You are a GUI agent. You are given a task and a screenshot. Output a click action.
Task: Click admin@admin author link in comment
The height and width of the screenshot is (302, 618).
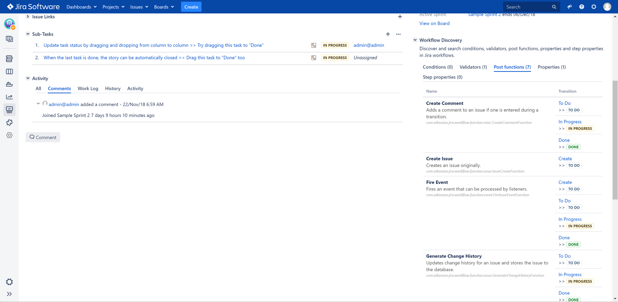coord(64,104)
